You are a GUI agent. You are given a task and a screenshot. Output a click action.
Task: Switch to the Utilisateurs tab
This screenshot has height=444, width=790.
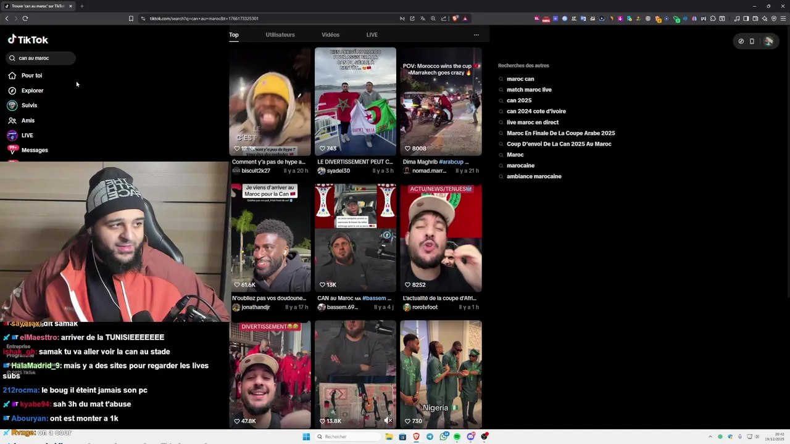[x=280, y=35]
